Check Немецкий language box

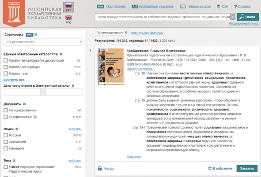tap(6, 148)
